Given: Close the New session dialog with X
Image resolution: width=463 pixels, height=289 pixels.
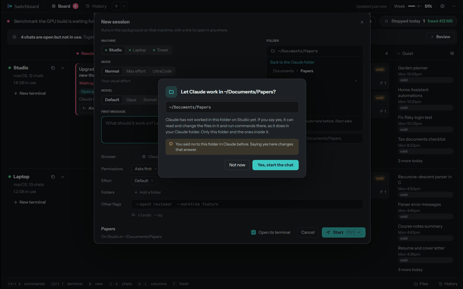Looking at the screenshot, I should coord(362,22).
